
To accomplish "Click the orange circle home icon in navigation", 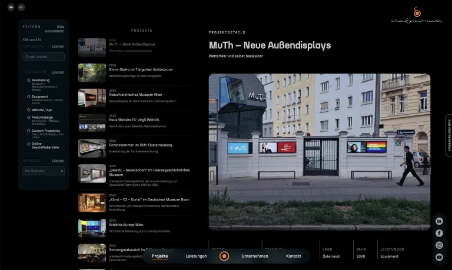I will 224,256.
